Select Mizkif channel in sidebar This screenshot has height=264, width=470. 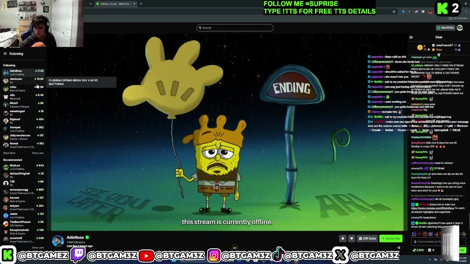pos(23,104)
